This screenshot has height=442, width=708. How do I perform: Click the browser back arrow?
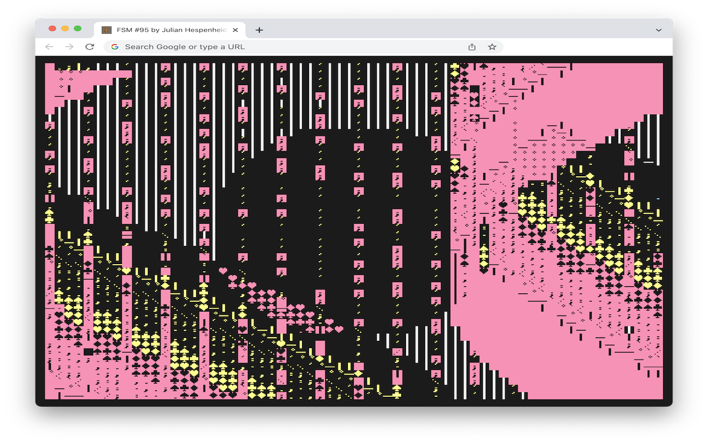(49, 47)
